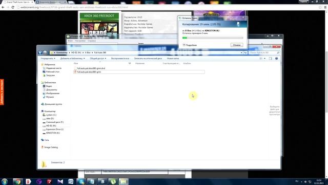Viewport: 328px width, 185px height.
Task: Click the Chrome address bar URL
Action: [x=74, y=7]
